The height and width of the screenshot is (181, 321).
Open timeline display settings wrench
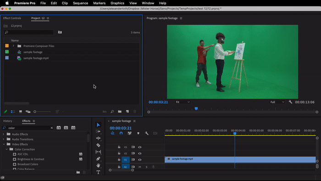point(147,133)
